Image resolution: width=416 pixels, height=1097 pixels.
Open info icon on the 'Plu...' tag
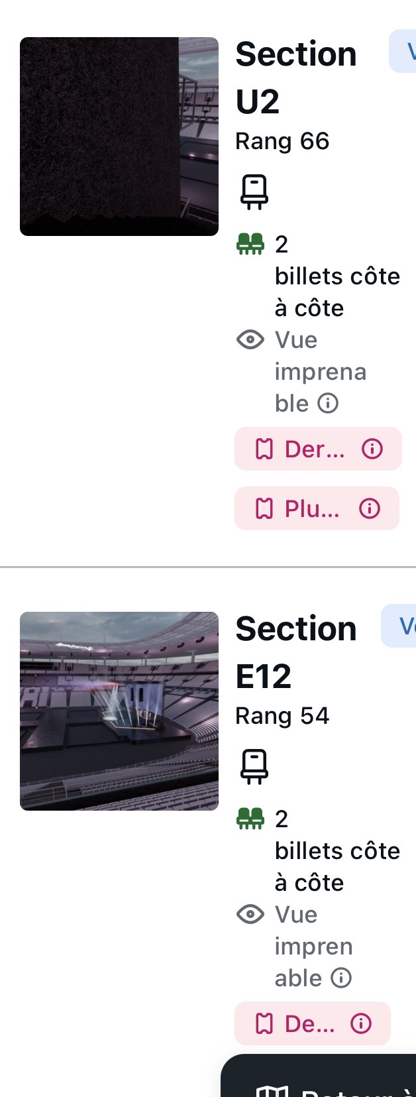pyautogui.click(x=370, y=509)
